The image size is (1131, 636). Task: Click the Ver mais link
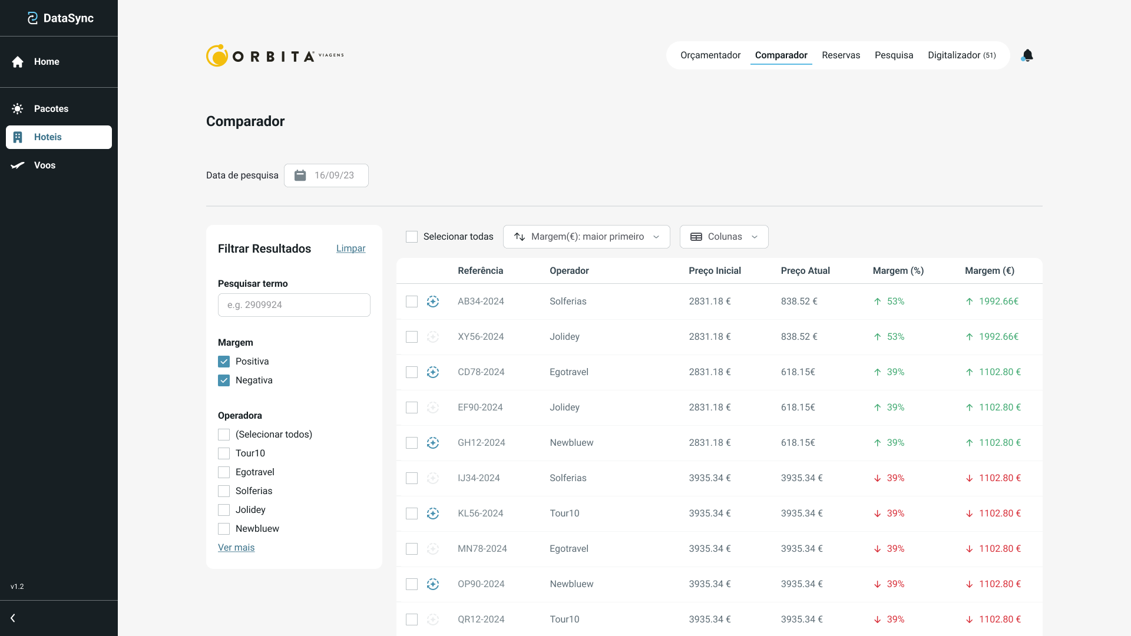(236, 548)
